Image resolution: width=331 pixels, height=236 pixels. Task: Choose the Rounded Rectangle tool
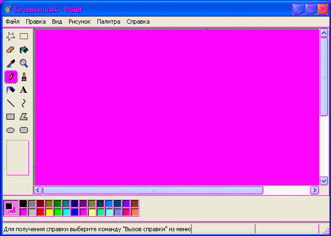click(24, 130)
